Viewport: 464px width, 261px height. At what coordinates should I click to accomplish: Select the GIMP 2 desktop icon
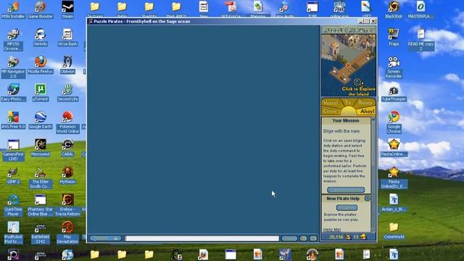(13, 175)
